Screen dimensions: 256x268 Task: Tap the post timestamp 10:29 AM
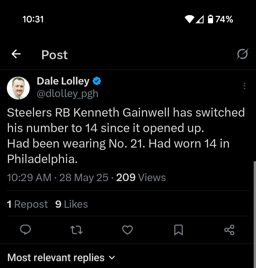click(x=29, y=178)
